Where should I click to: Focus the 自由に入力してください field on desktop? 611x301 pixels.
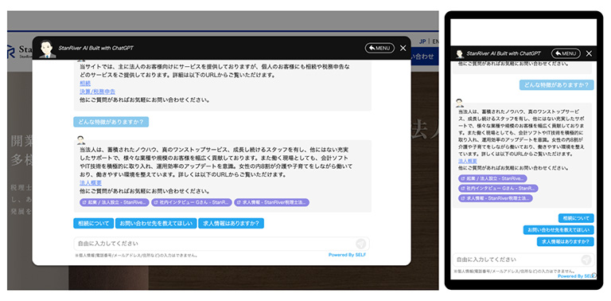214,244
